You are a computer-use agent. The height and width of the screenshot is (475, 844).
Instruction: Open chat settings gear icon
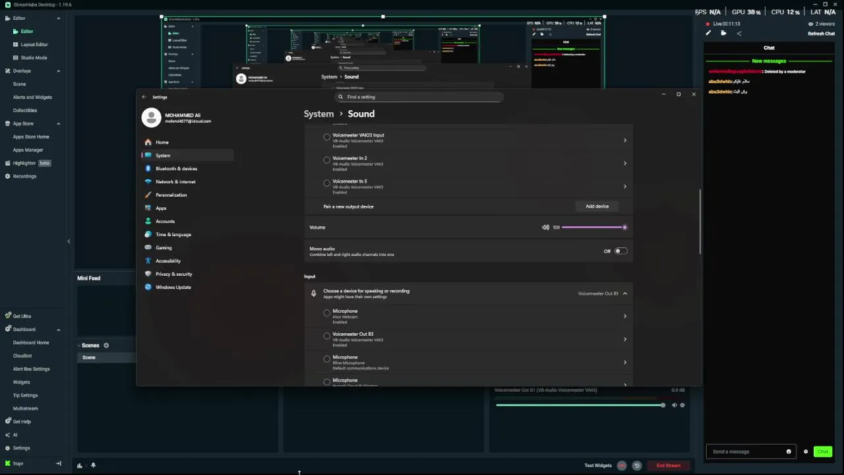pos(805,452)
